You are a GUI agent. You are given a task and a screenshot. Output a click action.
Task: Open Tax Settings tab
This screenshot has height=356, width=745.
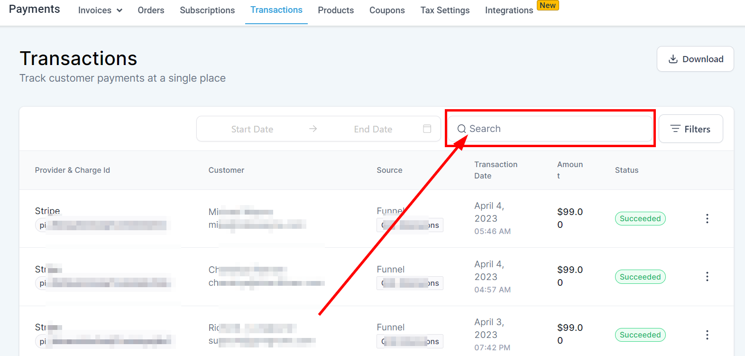pyautogui.click(x=445, y=10)
